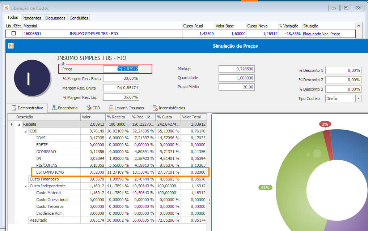Click the % Desconto 2 field
The image size is (368, 231).
343,80
